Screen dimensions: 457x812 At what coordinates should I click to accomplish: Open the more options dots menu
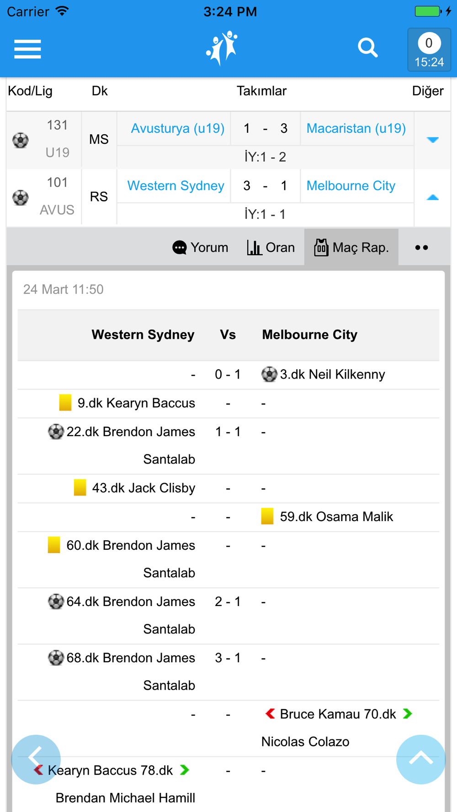[x=421, y=248]
